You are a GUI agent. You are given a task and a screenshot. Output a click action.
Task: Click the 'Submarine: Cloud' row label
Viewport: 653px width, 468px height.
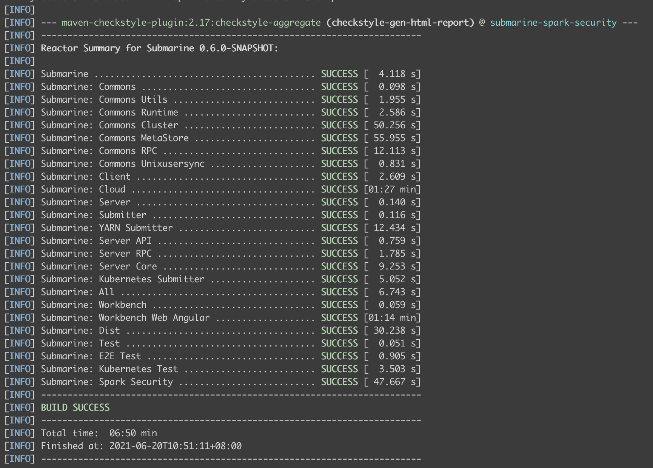(x=83, y=189)
